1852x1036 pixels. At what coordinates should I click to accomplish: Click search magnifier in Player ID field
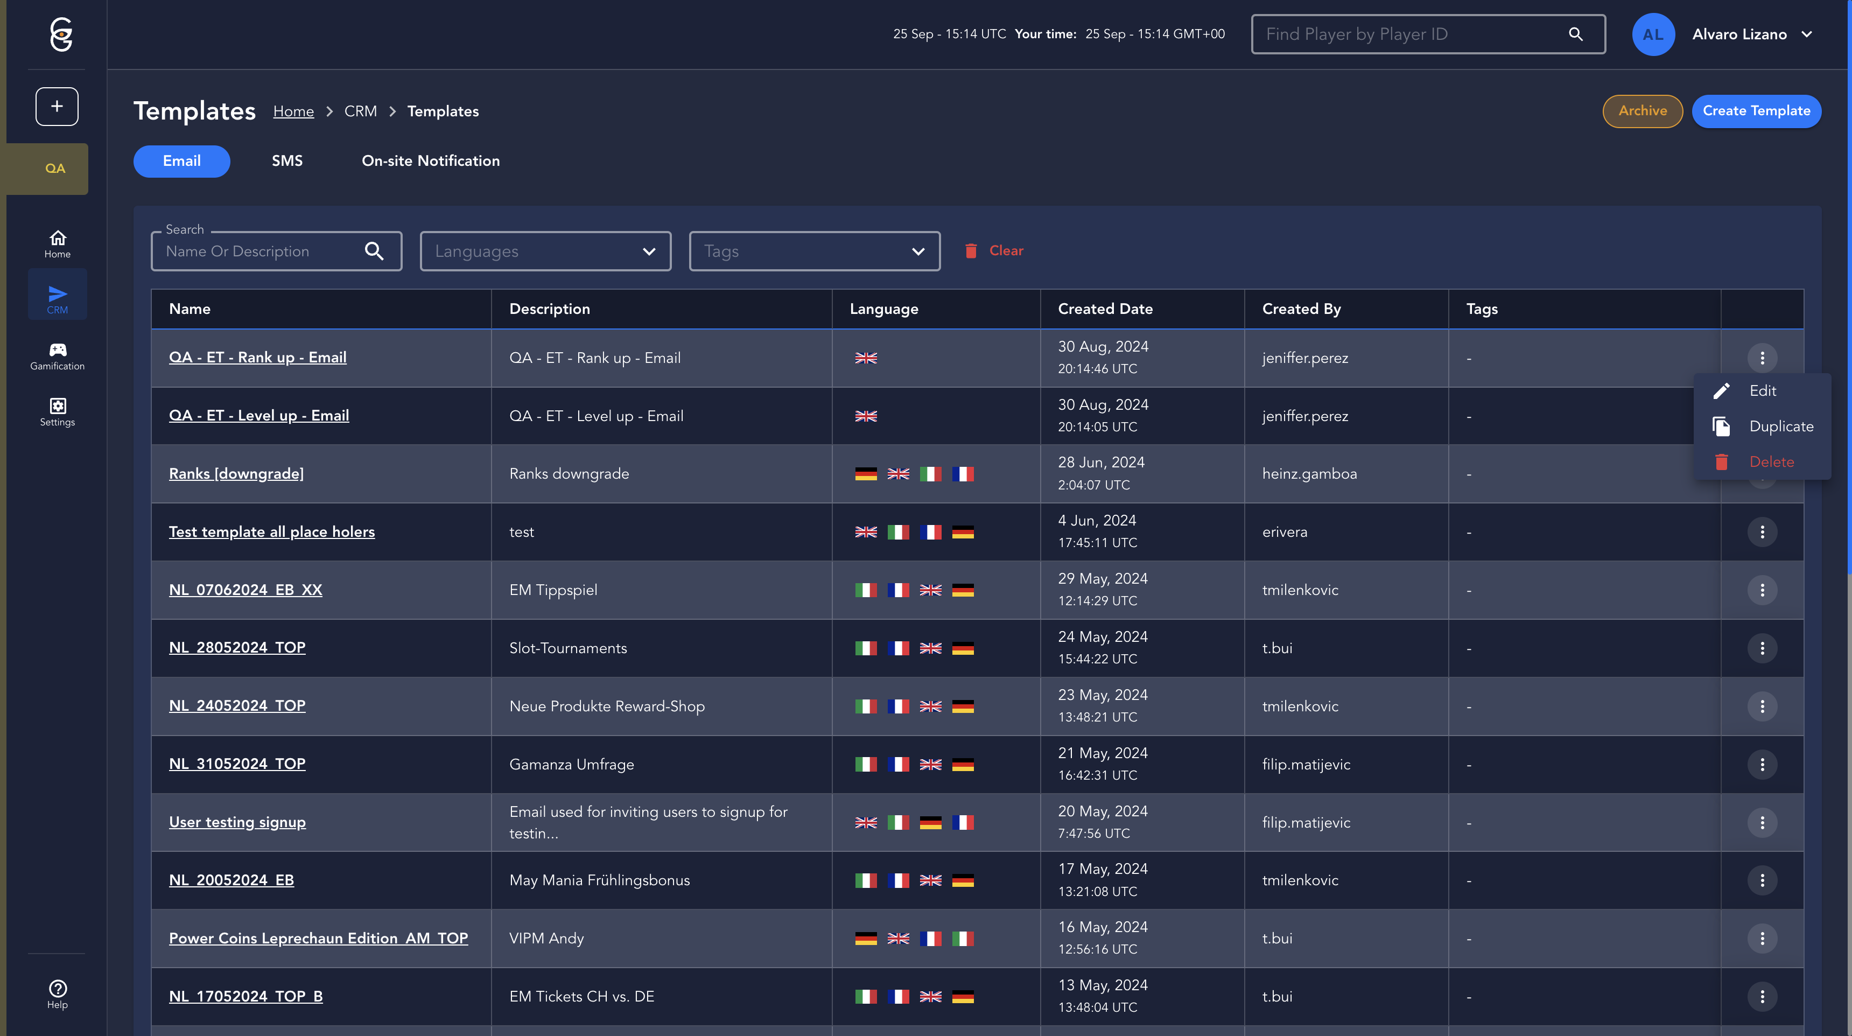pos(1575,34)
